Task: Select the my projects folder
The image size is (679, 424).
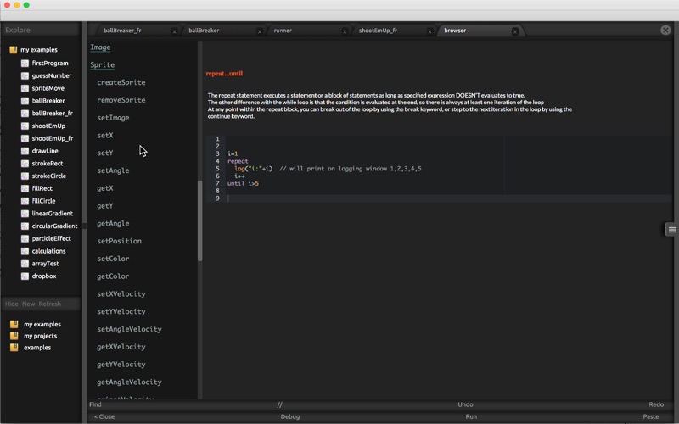Action: (40, 336)
